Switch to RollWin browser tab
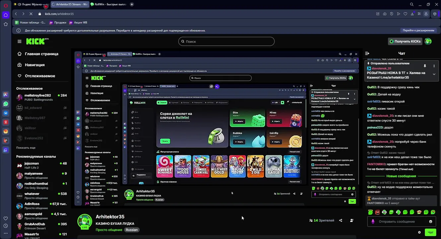The height and width of the screenshot is (239, 441). click(x=109, y=4)
